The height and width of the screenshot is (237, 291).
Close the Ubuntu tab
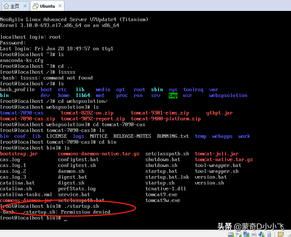tap(60, 6)
